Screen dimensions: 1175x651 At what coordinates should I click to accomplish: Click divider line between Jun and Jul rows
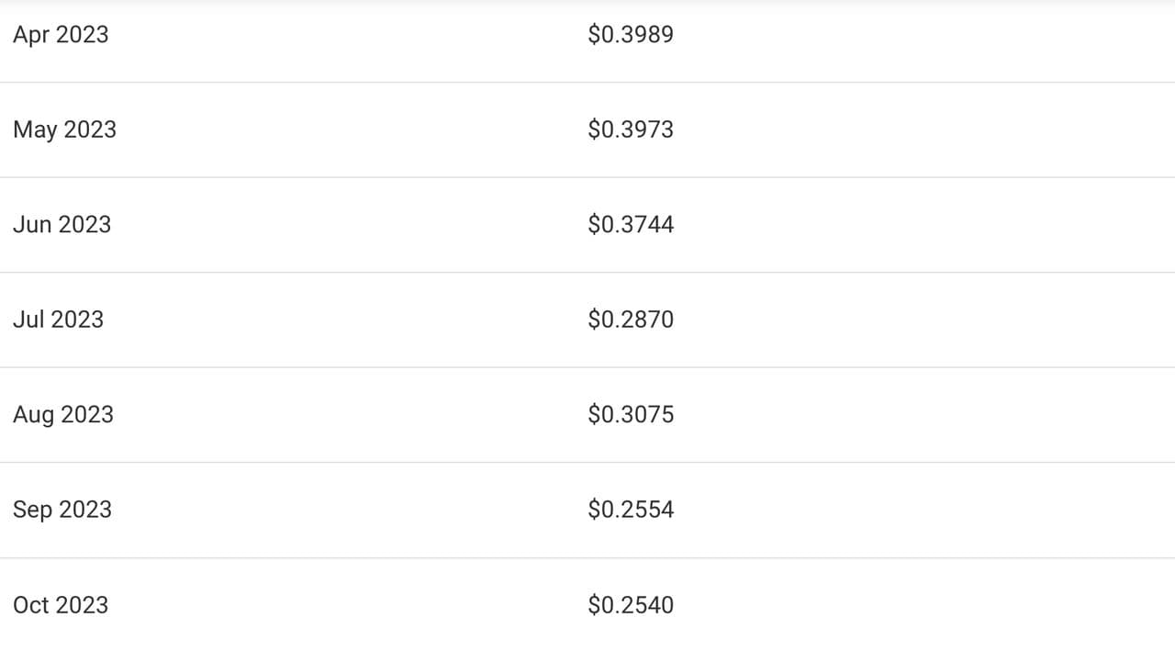click(587, 273)
